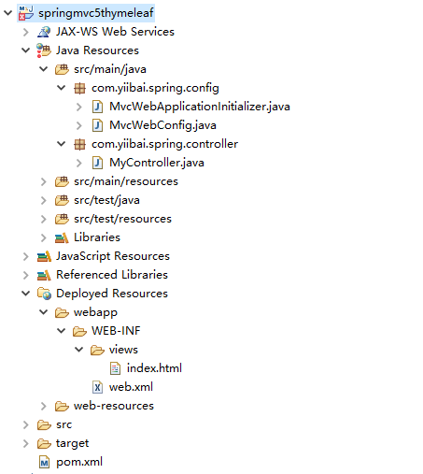Viewport: 423px width, 474px height.
Task: Click the Java Resources icon
Action: point(44,50)
